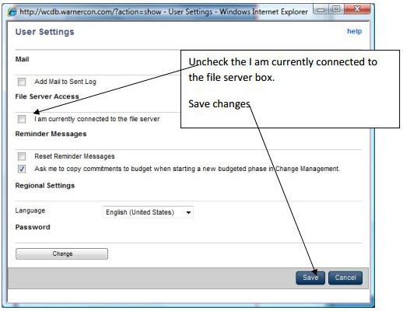Enable Reset Reminder Messages checkbox
This screenshot has height=311, width=403.
pyautogui.click(x=22, y=156)
